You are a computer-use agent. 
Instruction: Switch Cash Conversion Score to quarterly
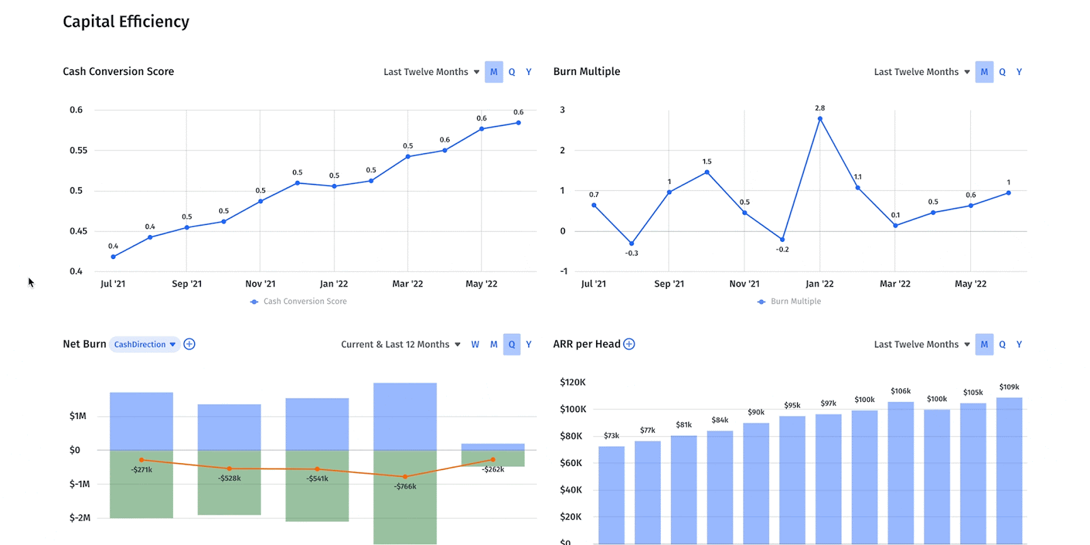[512, 72]
